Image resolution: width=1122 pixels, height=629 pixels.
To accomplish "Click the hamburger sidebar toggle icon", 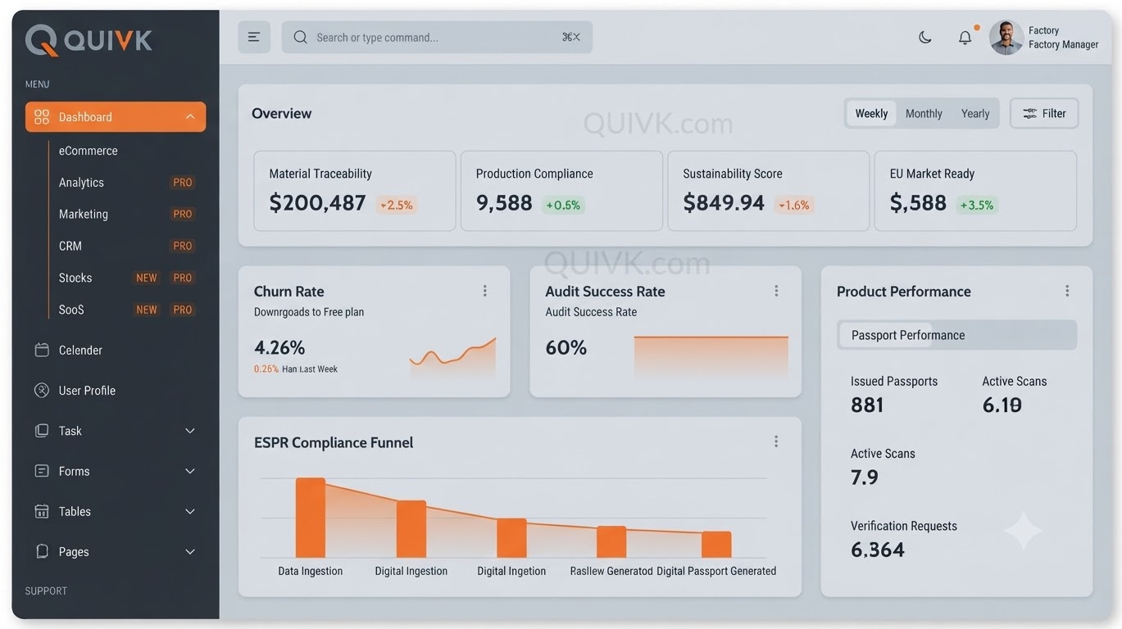I will tap(254, 37).
